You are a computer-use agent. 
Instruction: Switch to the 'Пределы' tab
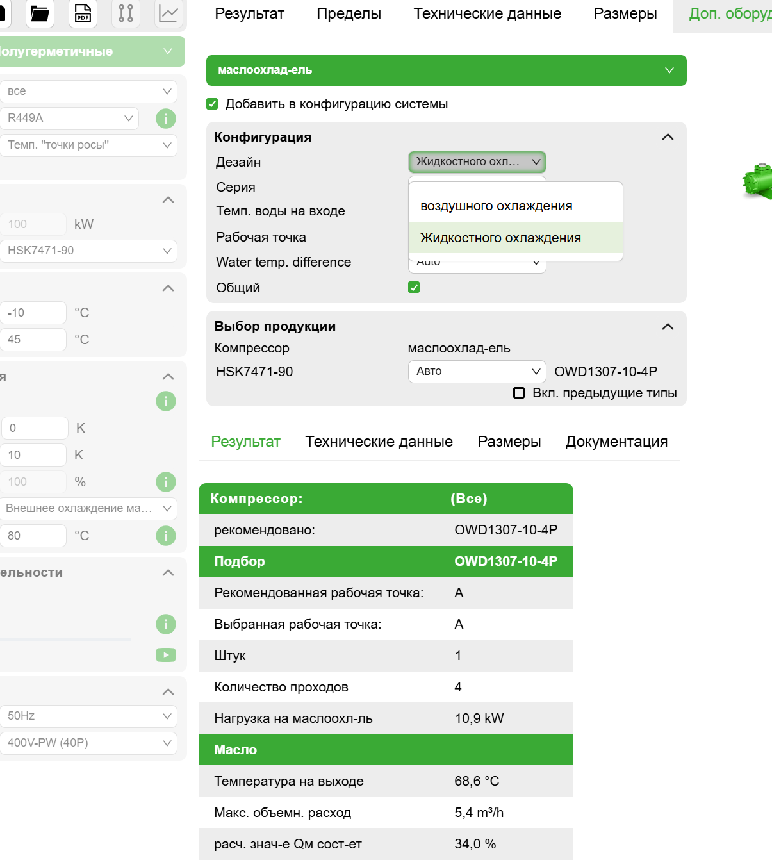349,14
